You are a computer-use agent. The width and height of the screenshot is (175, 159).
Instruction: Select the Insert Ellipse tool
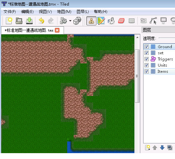tap(173, 21)
